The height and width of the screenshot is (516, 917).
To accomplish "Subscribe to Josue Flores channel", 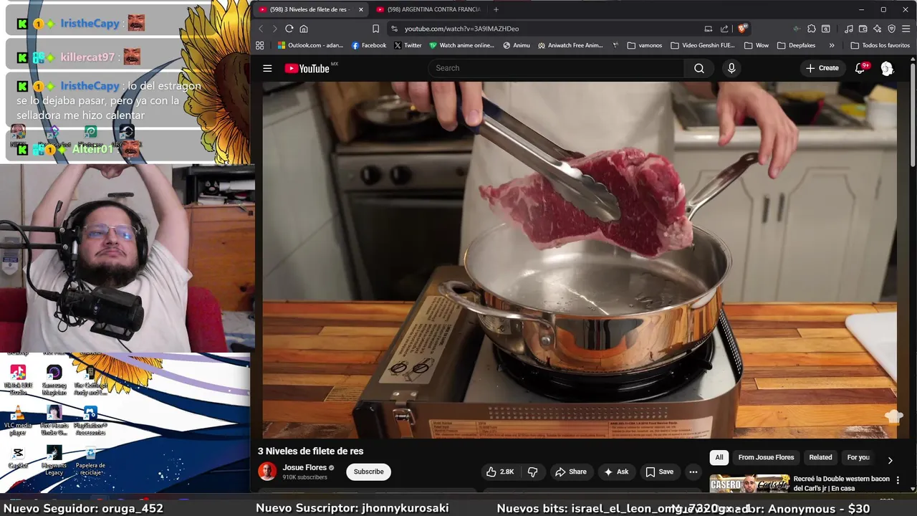I will tap(369, 472).
